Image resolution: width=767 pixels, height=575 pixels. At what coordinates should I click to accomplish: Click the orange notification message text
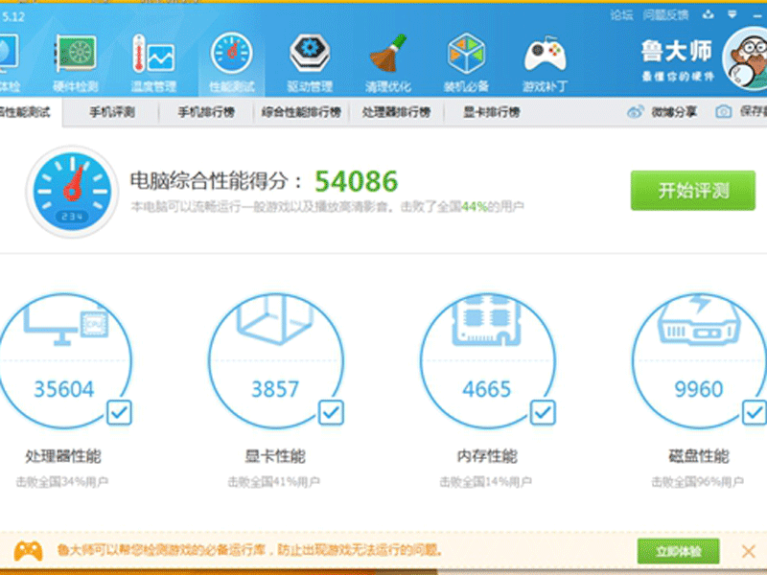[x=250, y=550]
